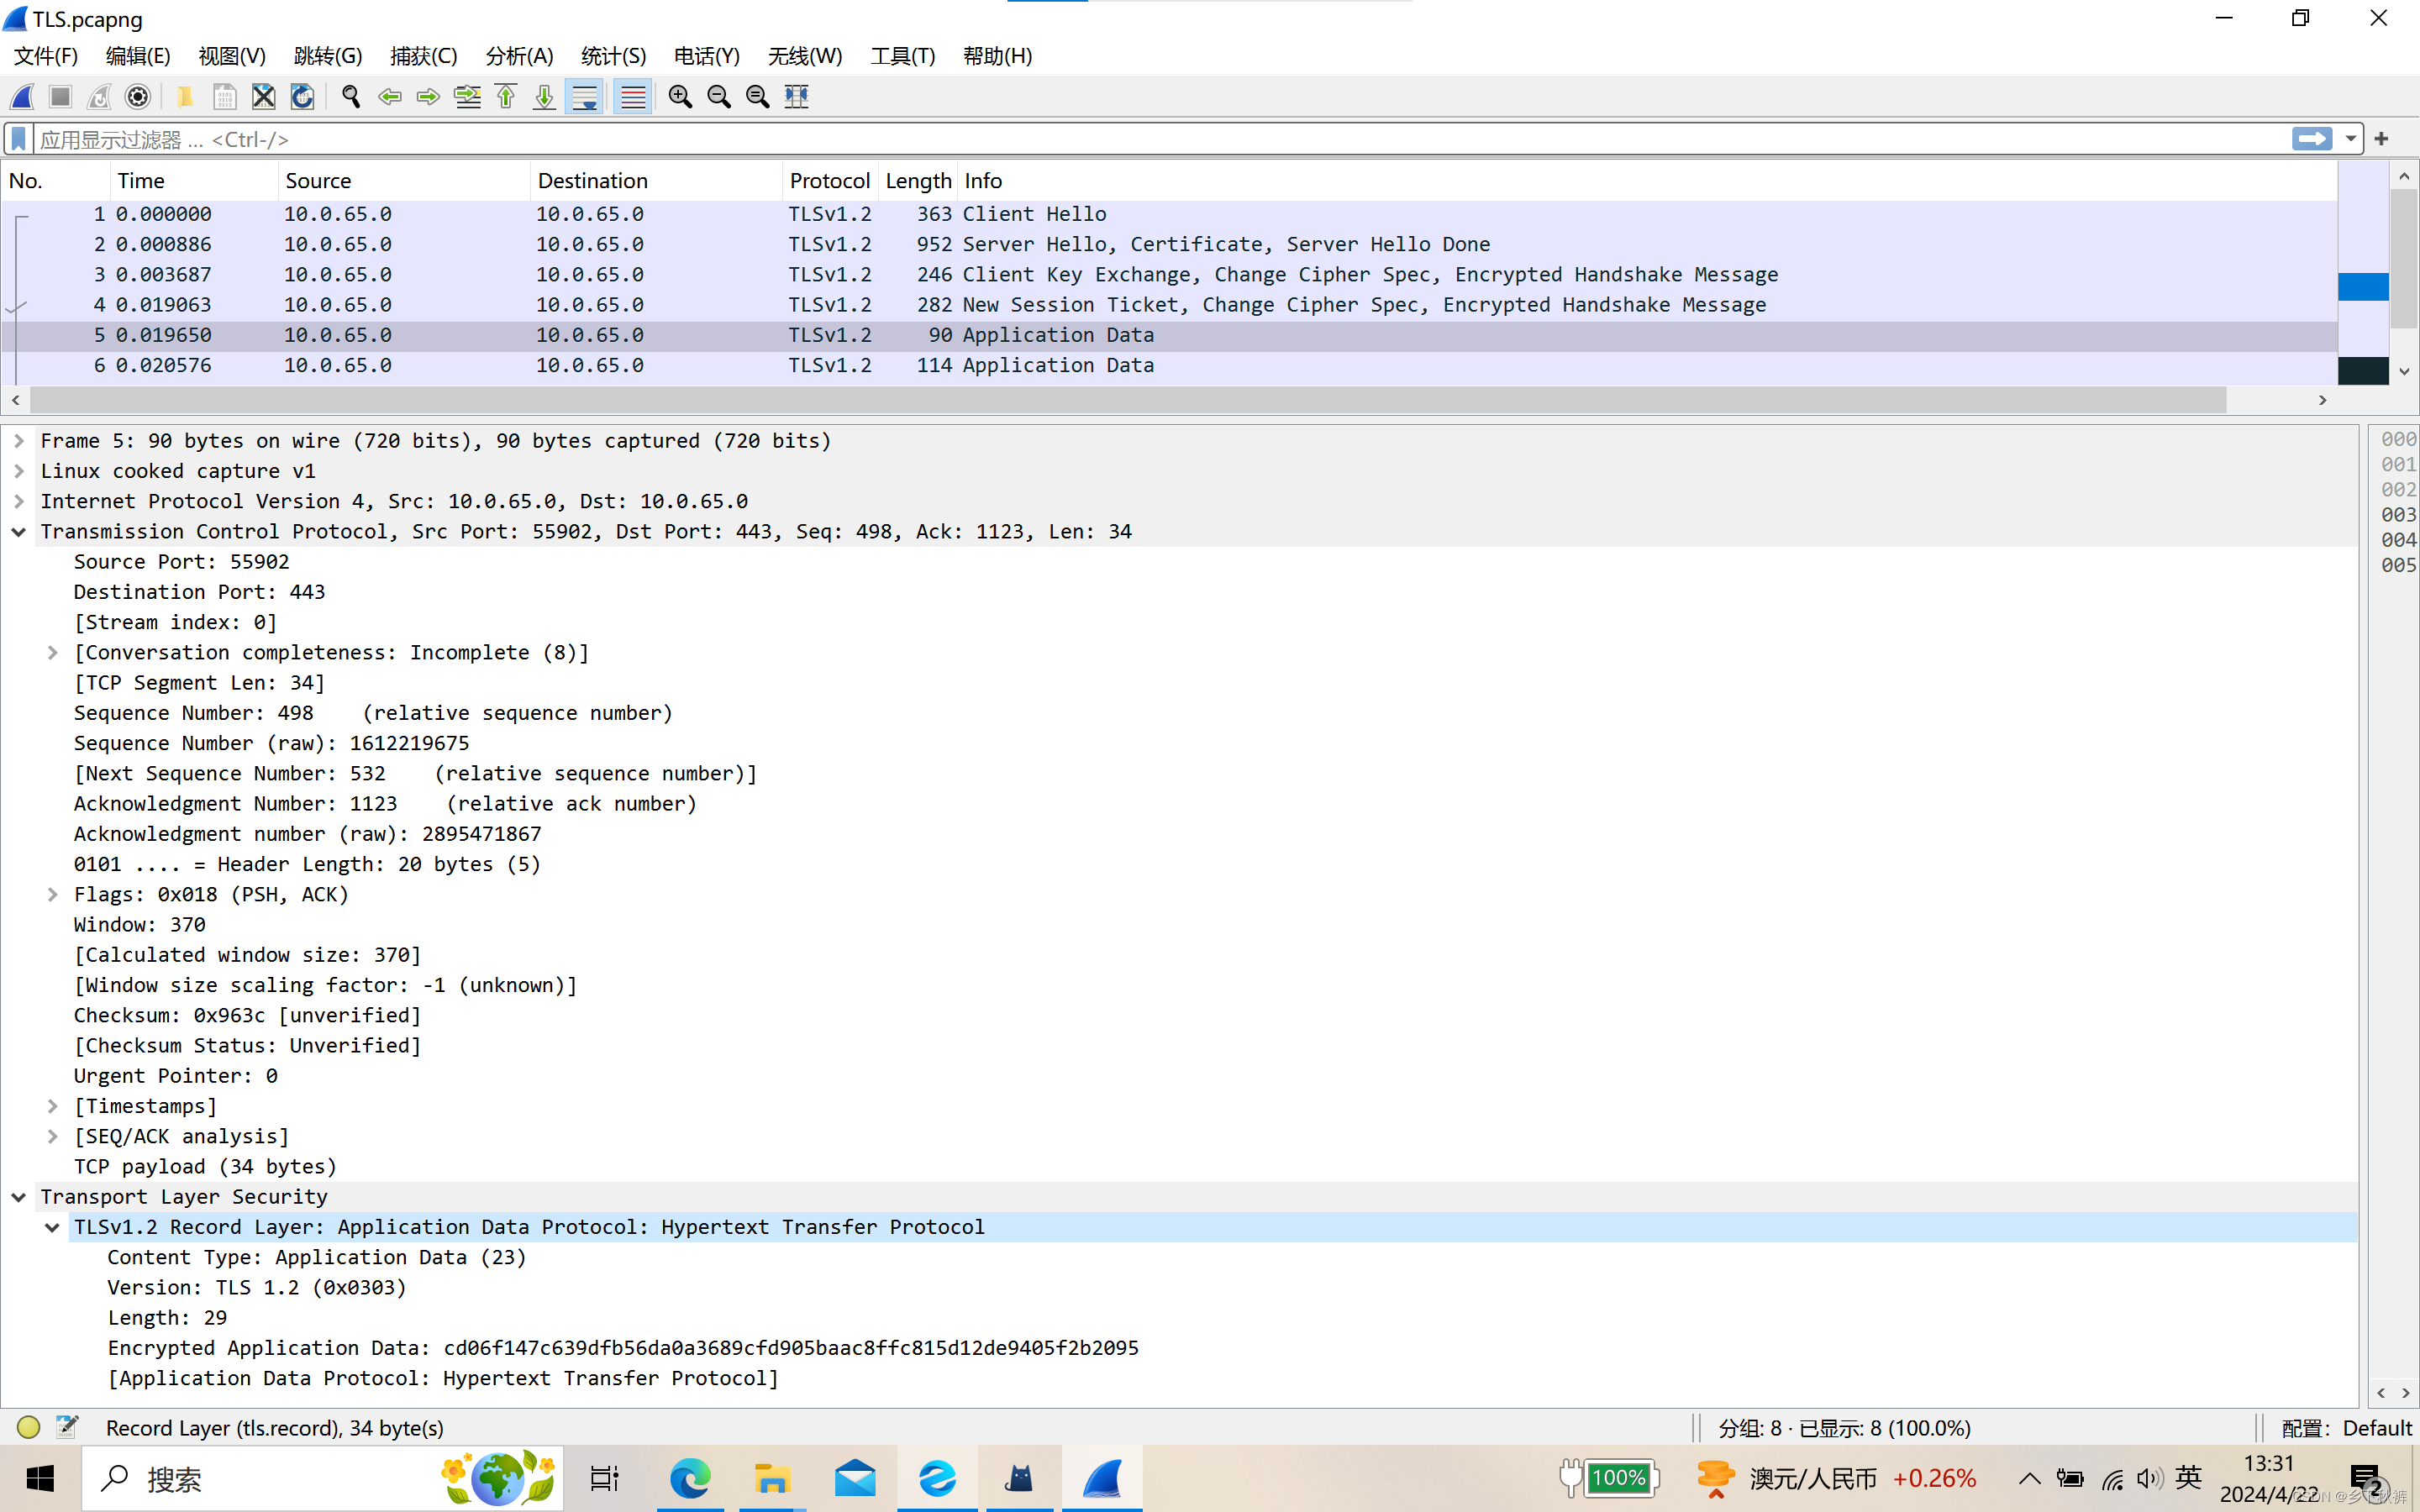Open Microsoft Edge from taskbar
This screenshot has width=2420, height=1512.
pos(690,1478)
